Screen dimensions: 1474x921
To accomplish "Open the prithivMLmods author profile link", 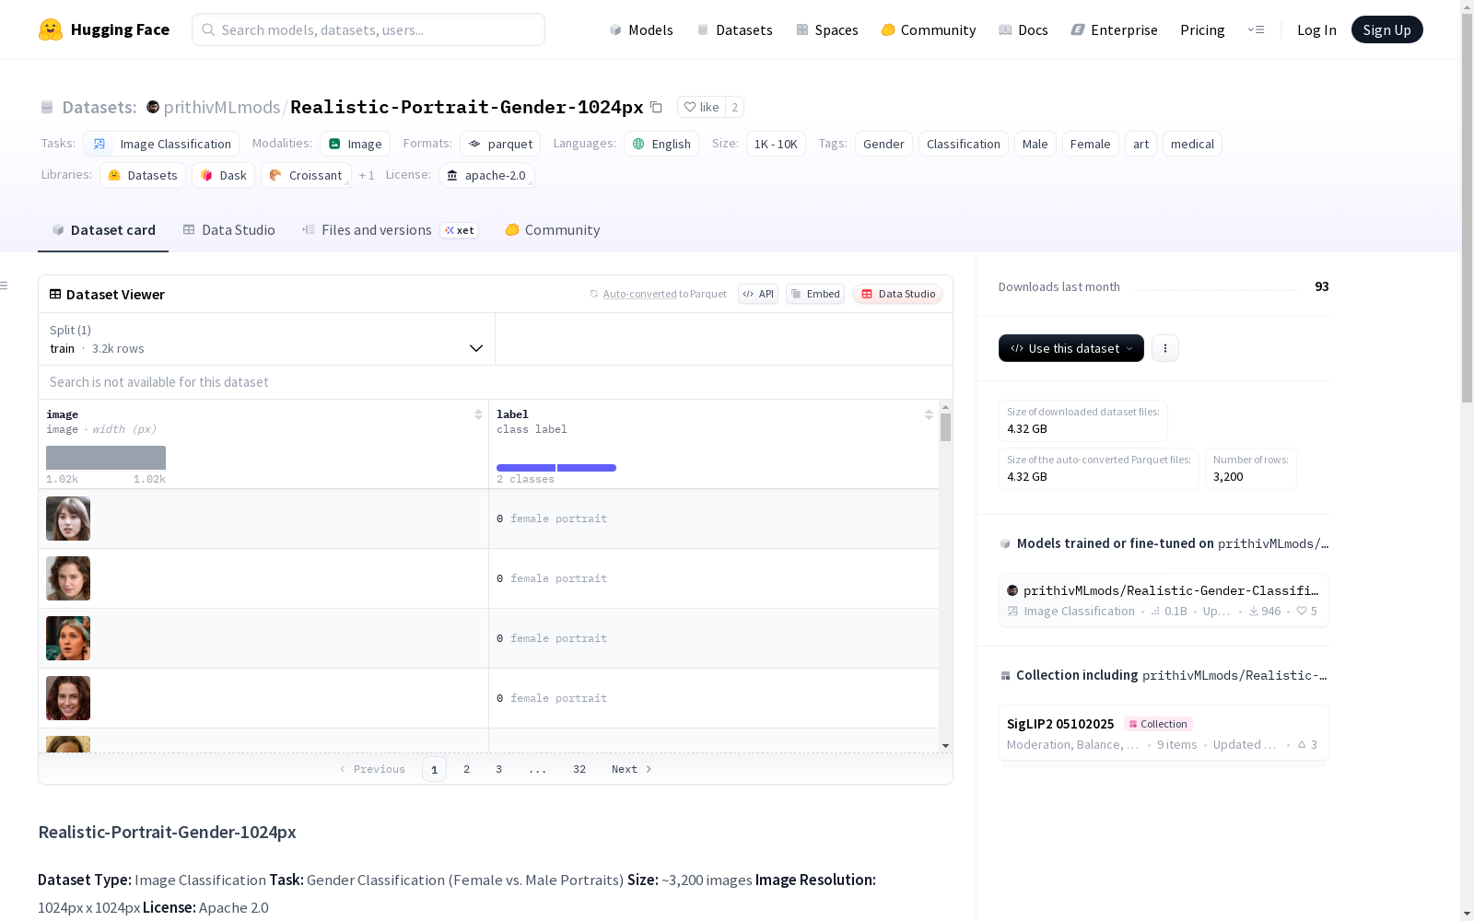I will pos(222,107).
